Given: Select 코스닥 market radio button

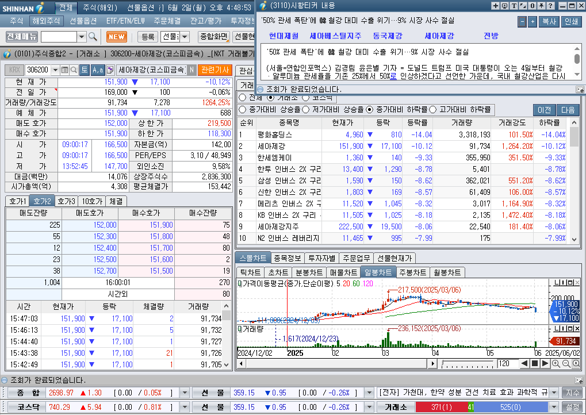Looking at the screenshot, I should coord(306,98).
